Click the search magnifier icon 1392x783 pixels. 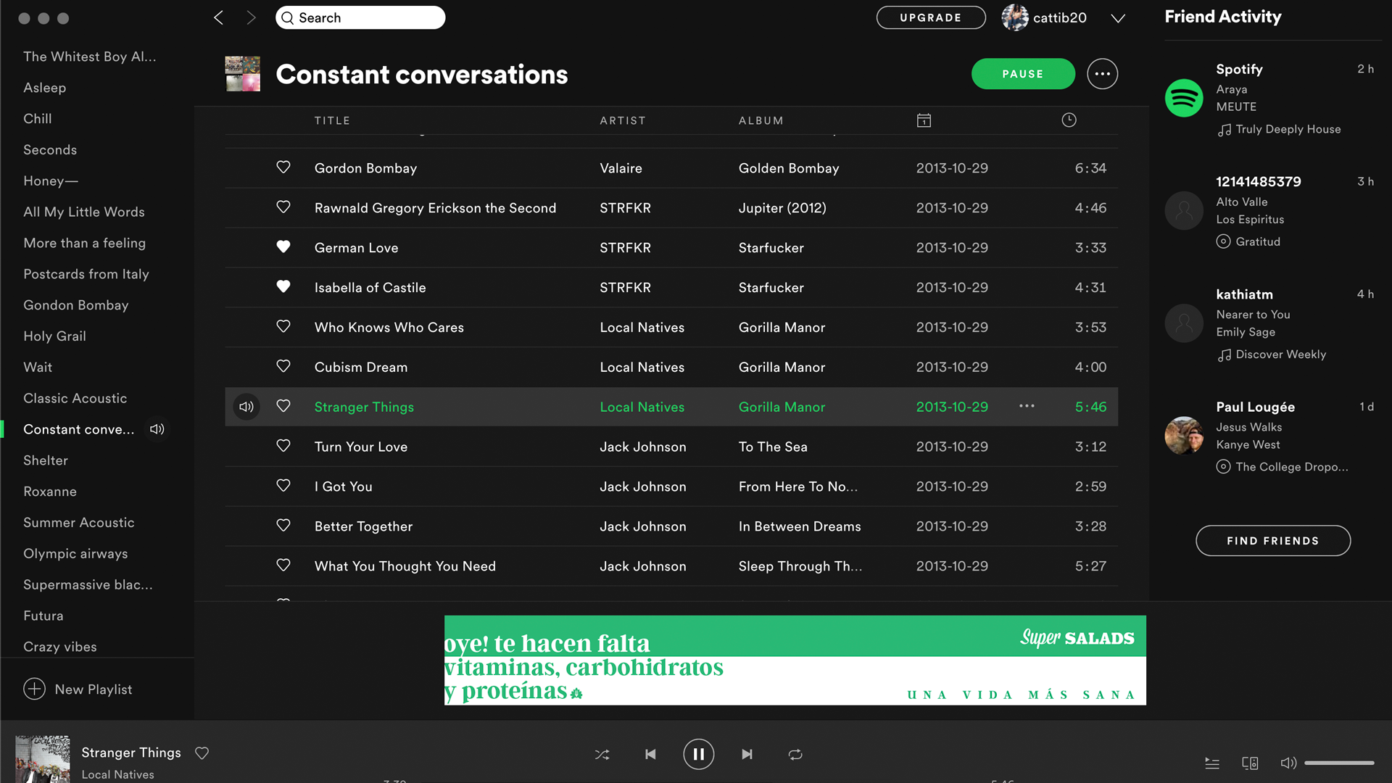(288, 18)
